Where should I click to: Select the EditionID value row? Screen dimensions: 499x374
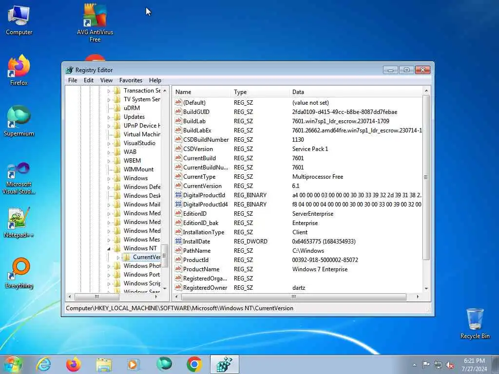click(x=298, y=214)
